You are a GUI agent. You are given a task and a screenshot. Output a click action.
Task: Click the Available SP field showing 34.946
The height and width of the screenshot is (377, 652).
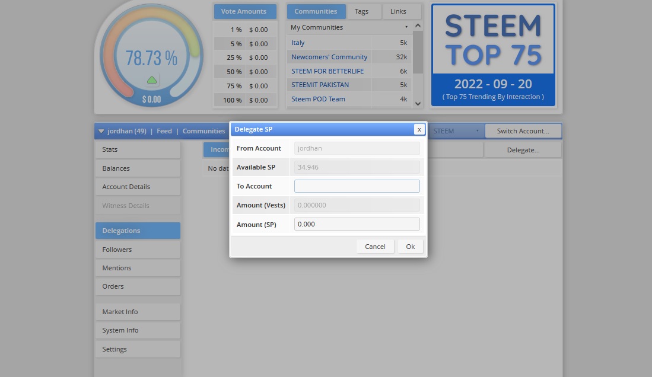click(x=357, y=167)
